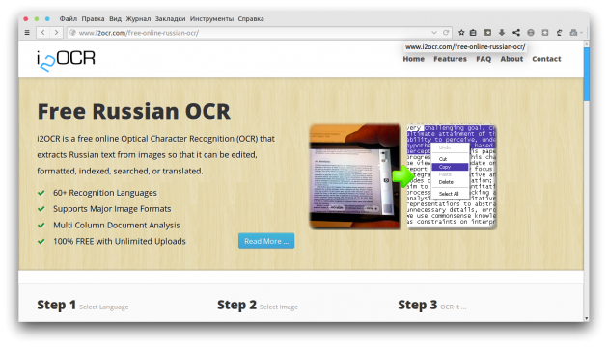Go back with the browser back arrow
This screenshot has width=608, height=347.
43,33
